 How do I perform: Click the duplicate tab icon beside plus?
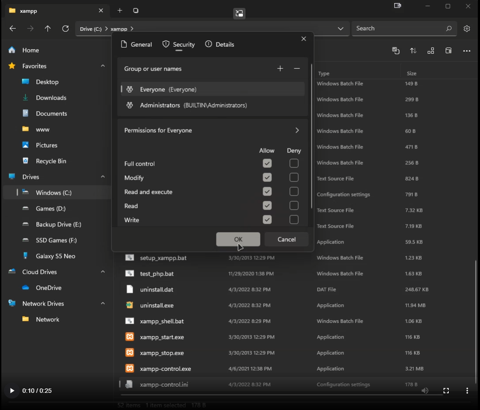pyautogui.click(x=136, y=11)
